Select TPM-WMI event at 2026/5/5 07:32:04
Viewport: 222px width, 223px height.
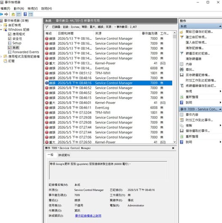[x=108, y=113]
